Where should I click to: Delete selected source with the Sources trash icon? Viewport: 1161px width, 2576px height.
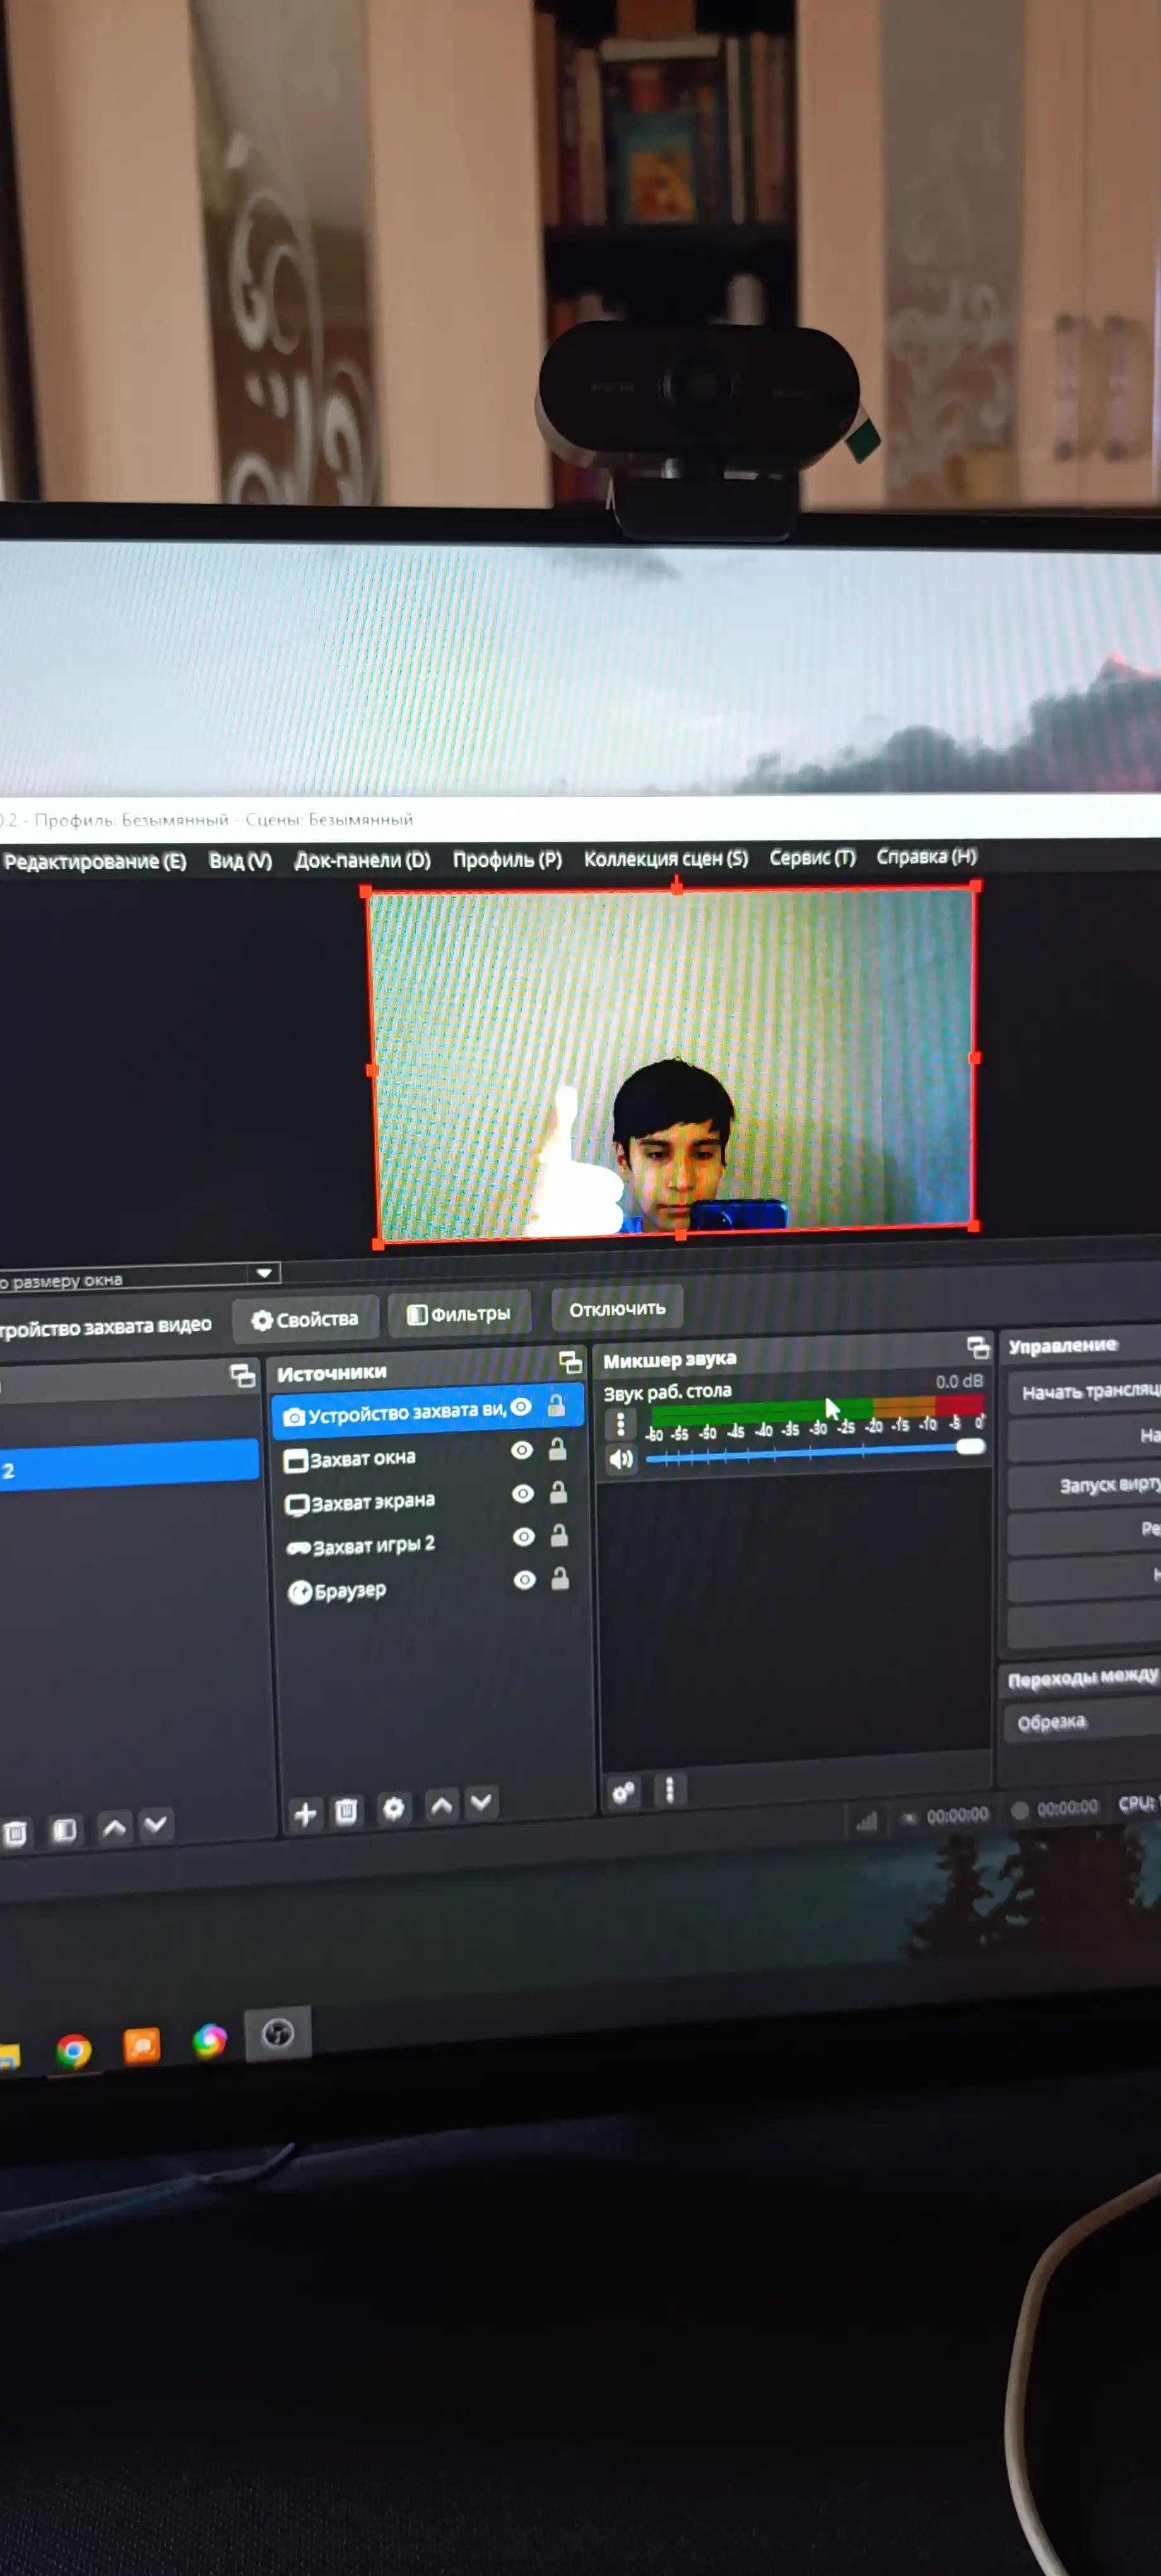click(346, 1812)
